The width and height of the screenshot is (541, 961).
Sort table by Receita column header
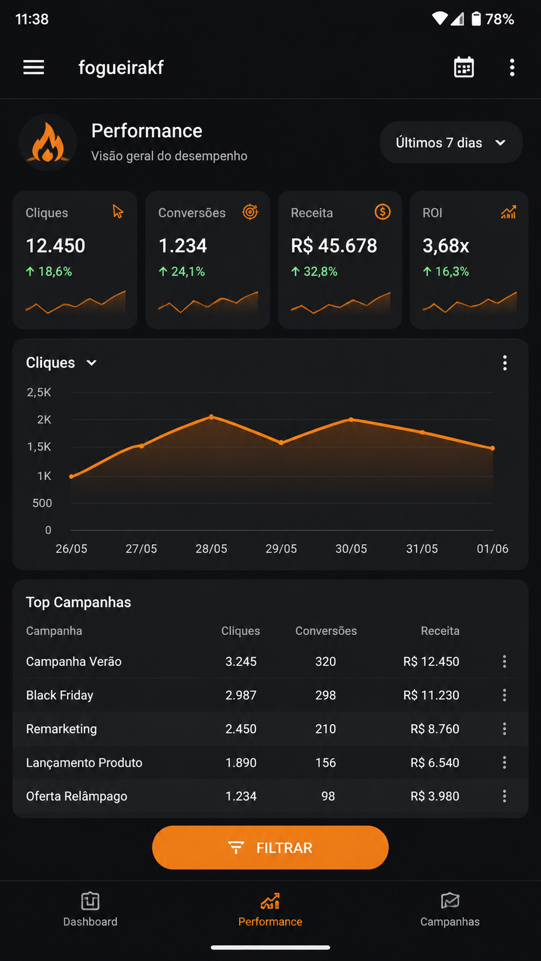[440, 631]
